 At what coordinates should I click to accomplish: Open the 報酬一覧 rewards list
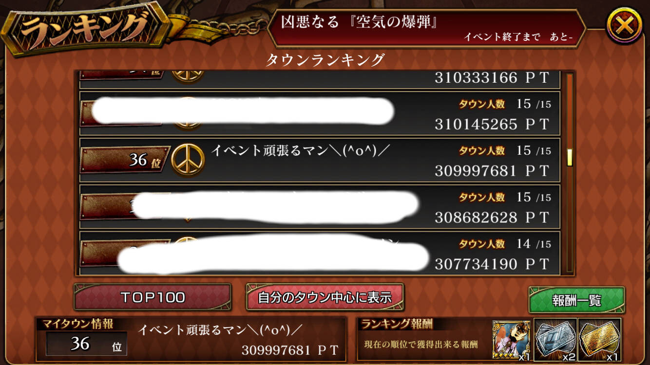tap(576, 300)
